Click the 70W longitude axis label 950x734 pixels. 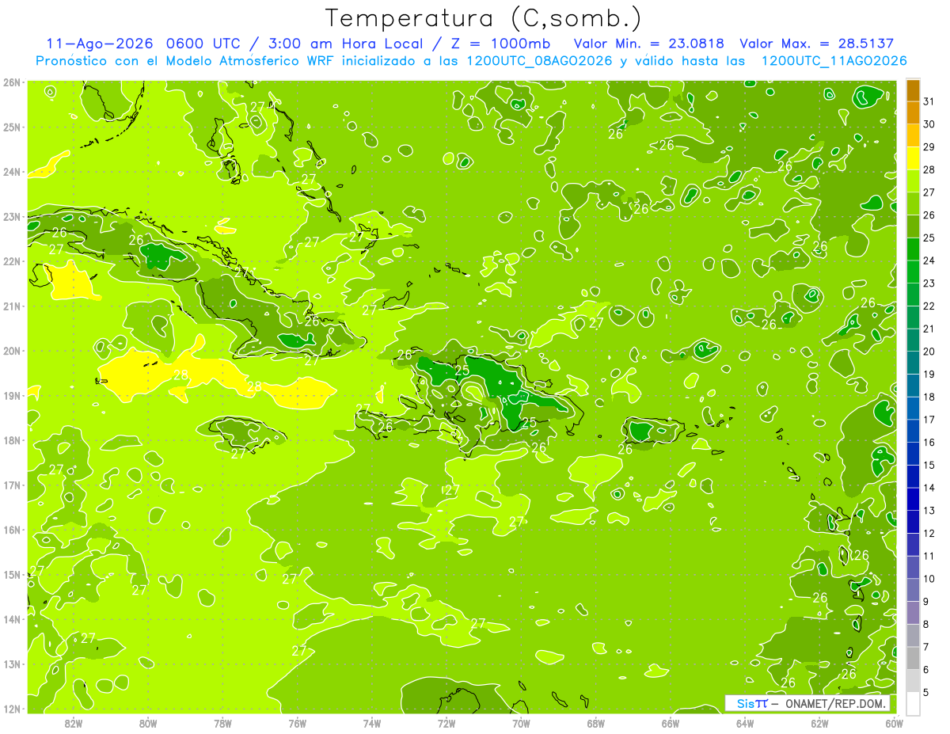[521, 723]
